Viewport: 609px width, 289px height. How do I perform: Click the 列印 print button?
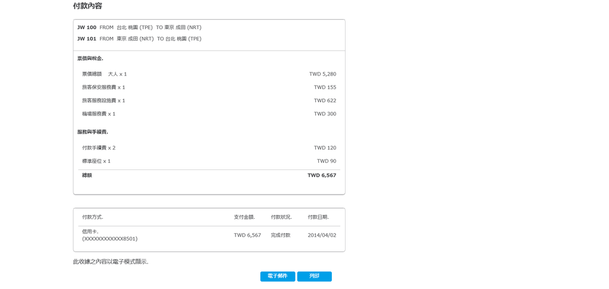pyautogui.click(x=314, y=276)
